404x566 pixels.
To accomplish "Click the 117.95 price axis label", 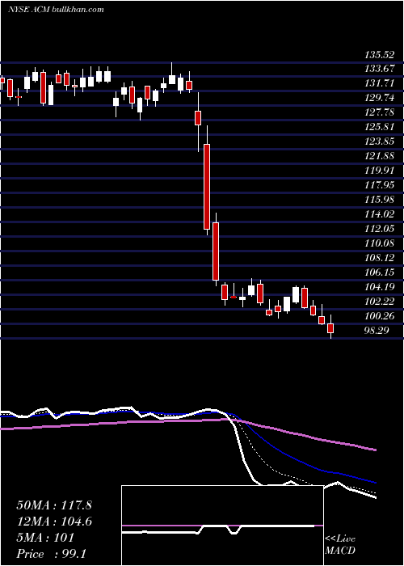I will click(380, 185).
